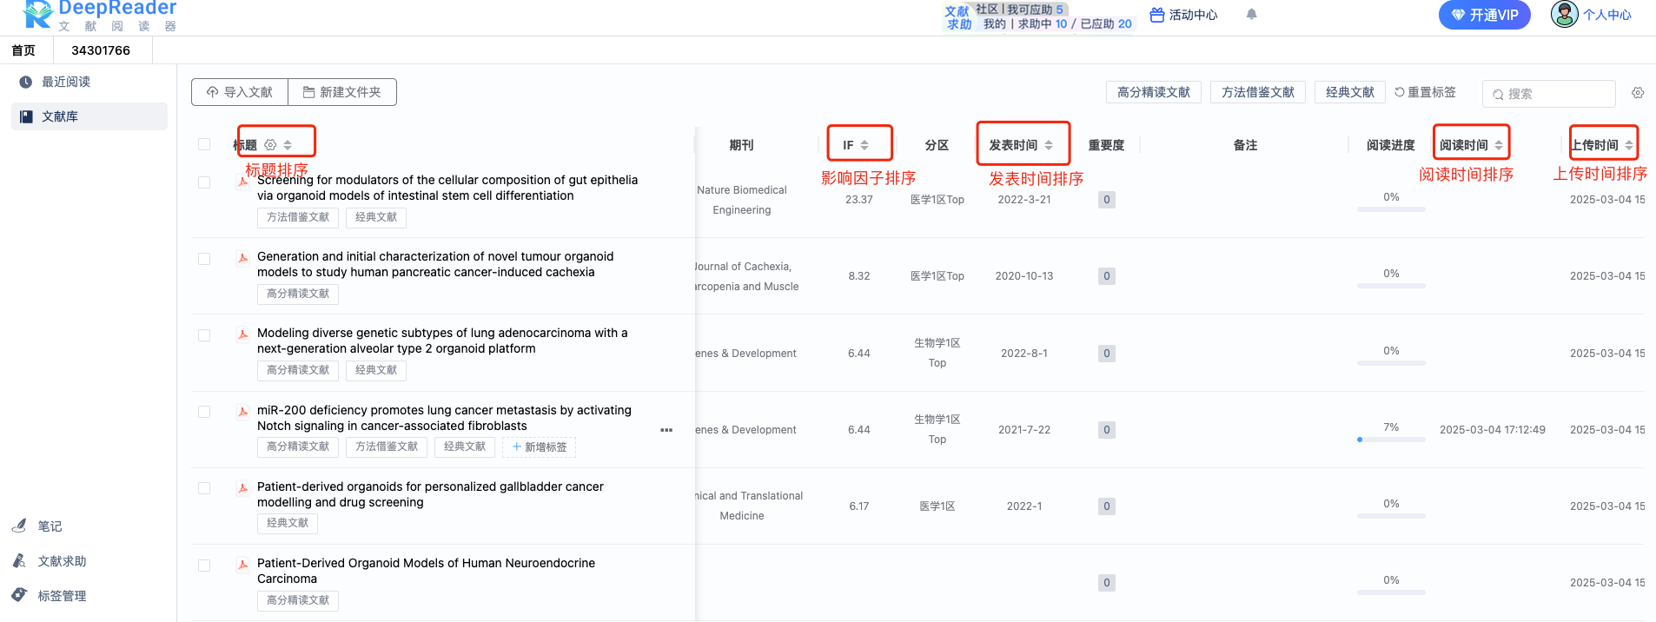Image resolution: width=1656 pixels, height=622 pixels.
Task: Open 标签管理 in sidebar
Action: [62, 596]
